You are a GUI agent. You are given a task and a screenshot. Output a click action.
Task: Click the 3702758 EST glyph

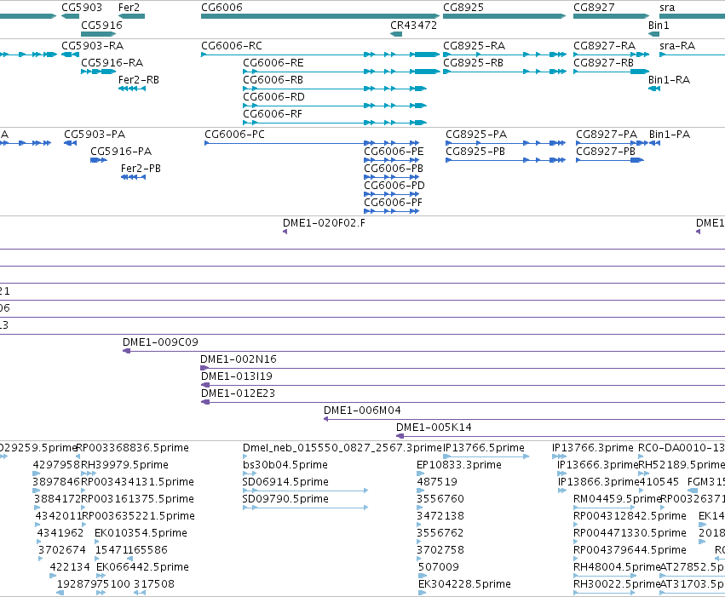point(419,559)
